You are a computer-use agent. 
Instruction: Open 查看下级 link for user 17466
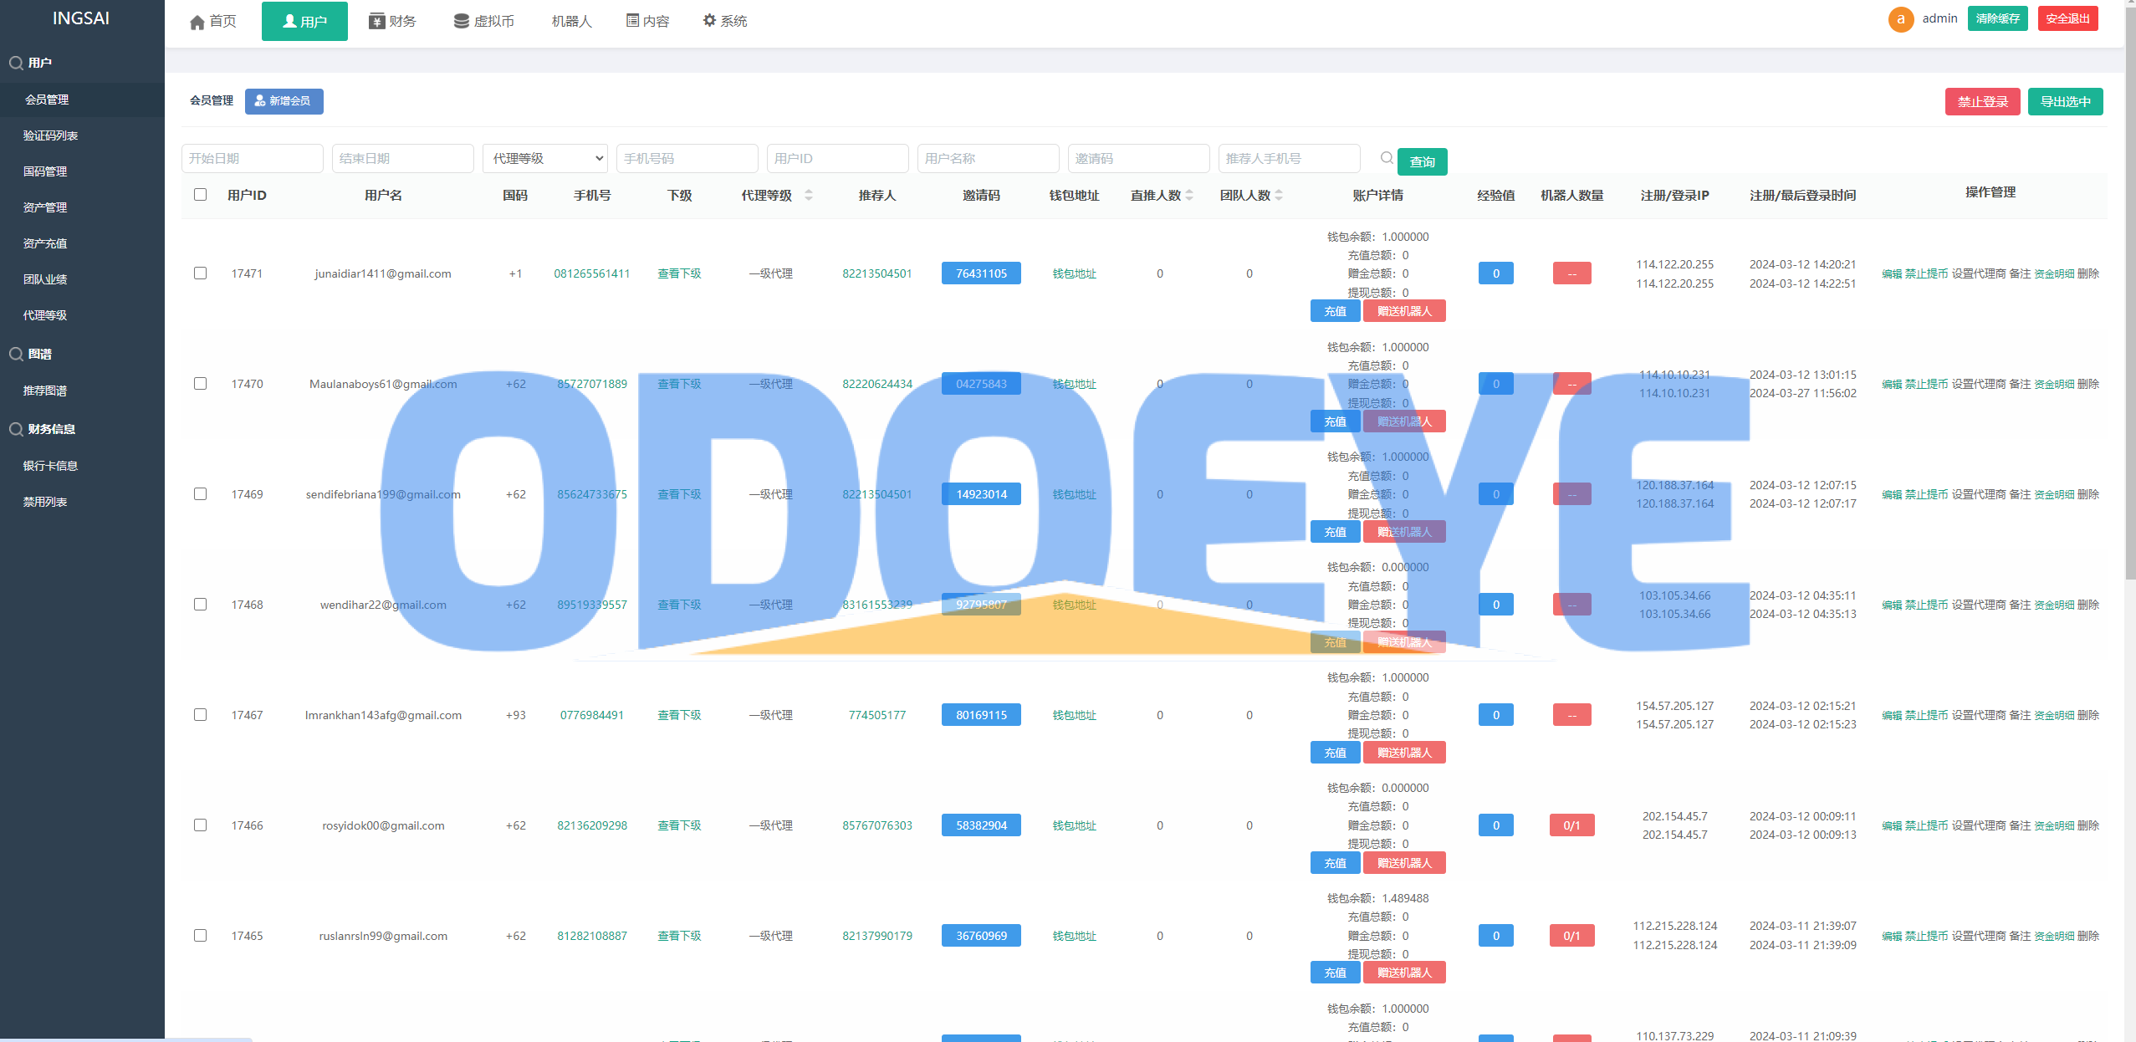(679, 825)
